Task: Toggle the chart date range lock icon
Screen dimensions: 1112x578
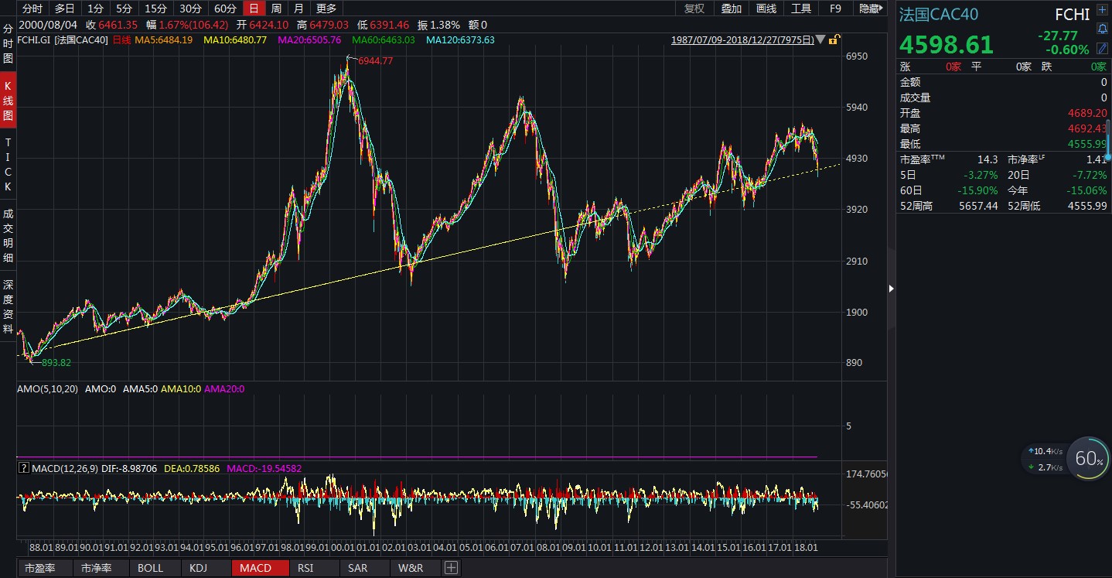Action: tap(834, 39)
